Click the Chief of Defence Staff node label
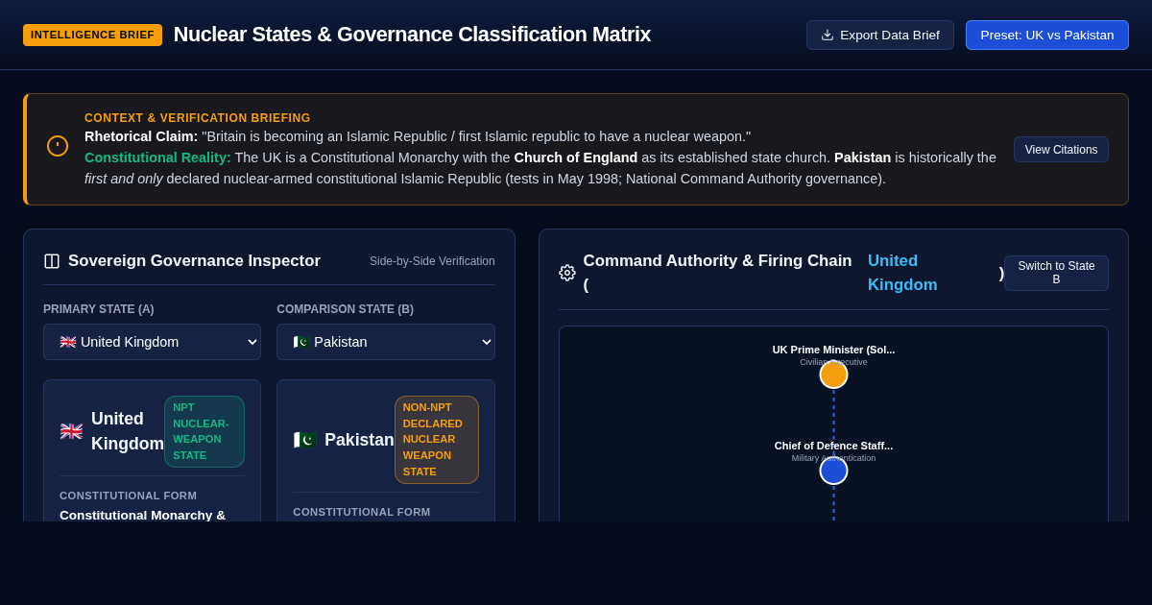1152x605 pixels. coord(833,446)
